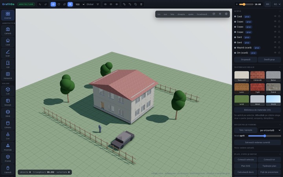Add a Piramidă solid

coord(8,147)
